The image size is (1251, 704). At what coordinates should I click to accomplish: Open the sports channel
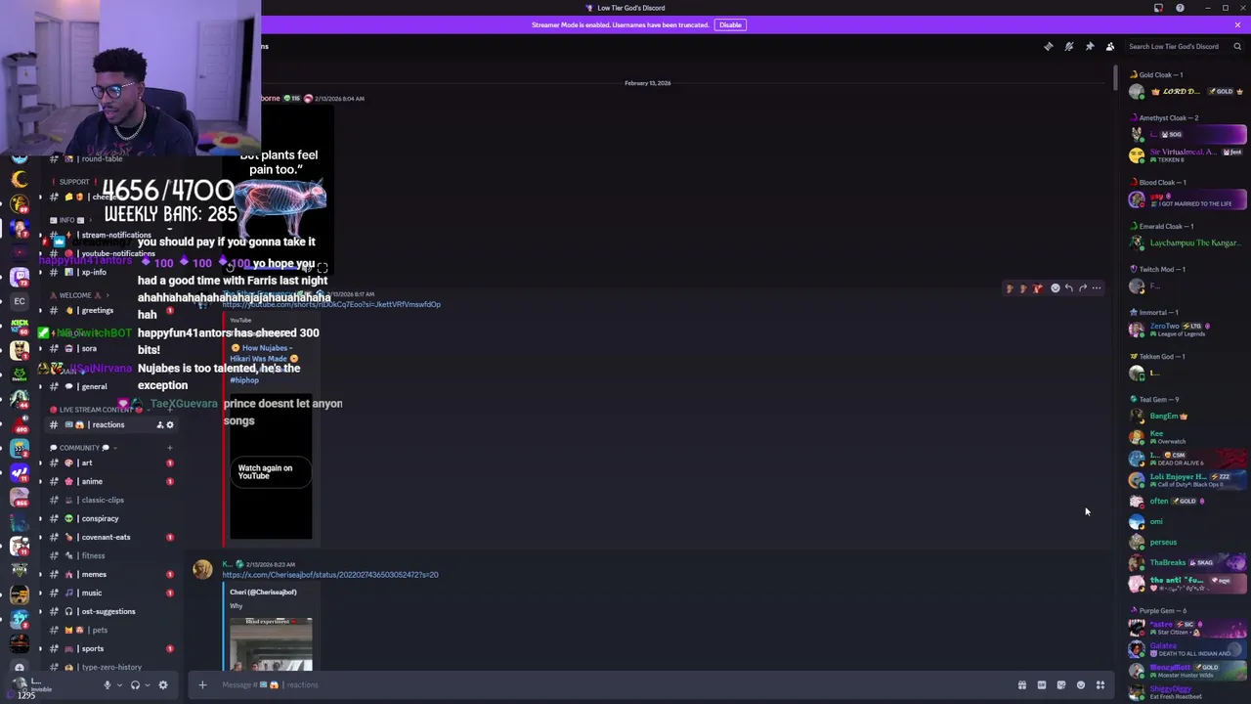click(112, 648)
